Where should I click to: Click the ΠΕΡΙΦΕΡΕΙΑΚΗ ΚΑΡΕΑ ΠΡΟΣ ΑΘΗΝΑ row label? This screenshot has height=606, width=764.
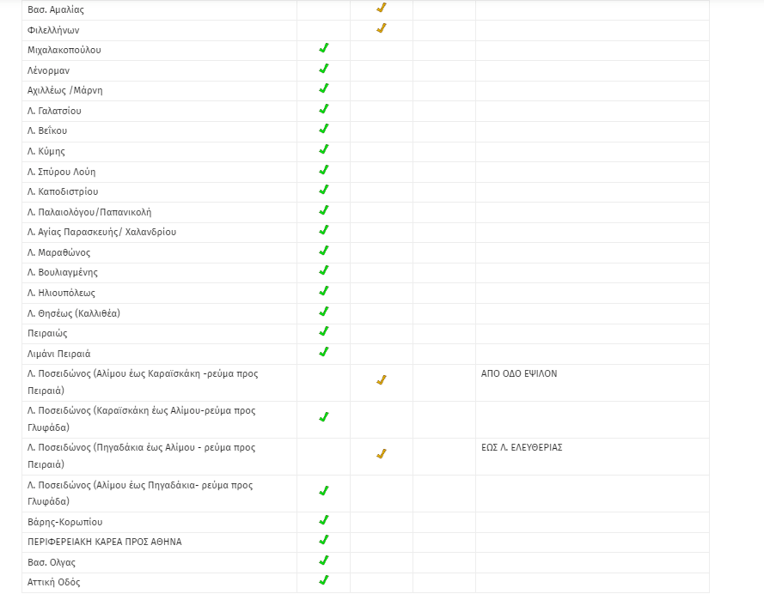click(x=104, y=542)
